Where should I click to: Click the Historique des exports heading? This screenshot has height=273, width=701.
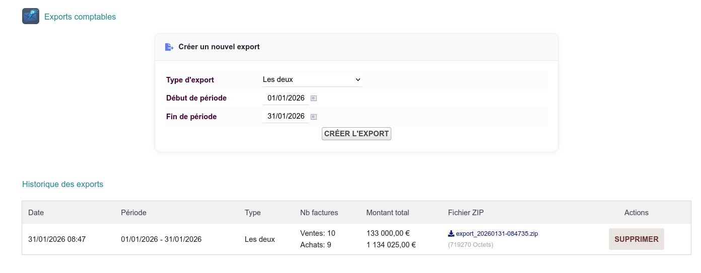pyautogui.click(x=62, y=185)
